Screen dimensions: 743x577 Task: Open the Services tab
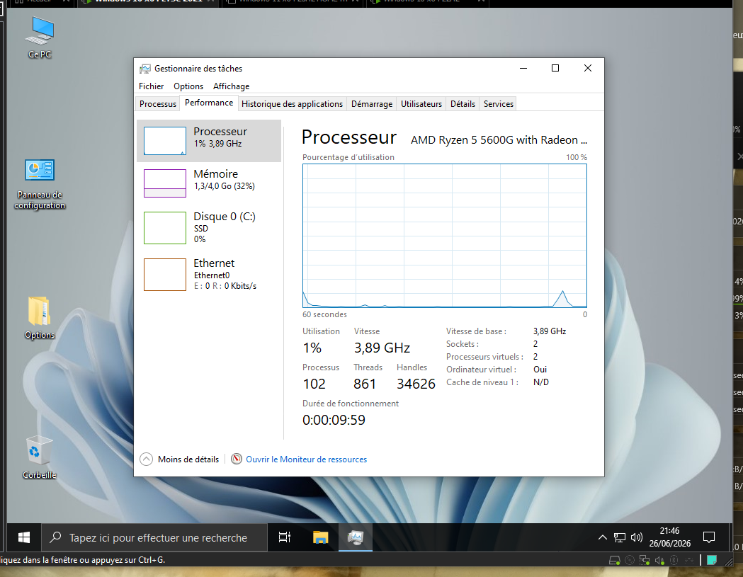coord(498,104)
